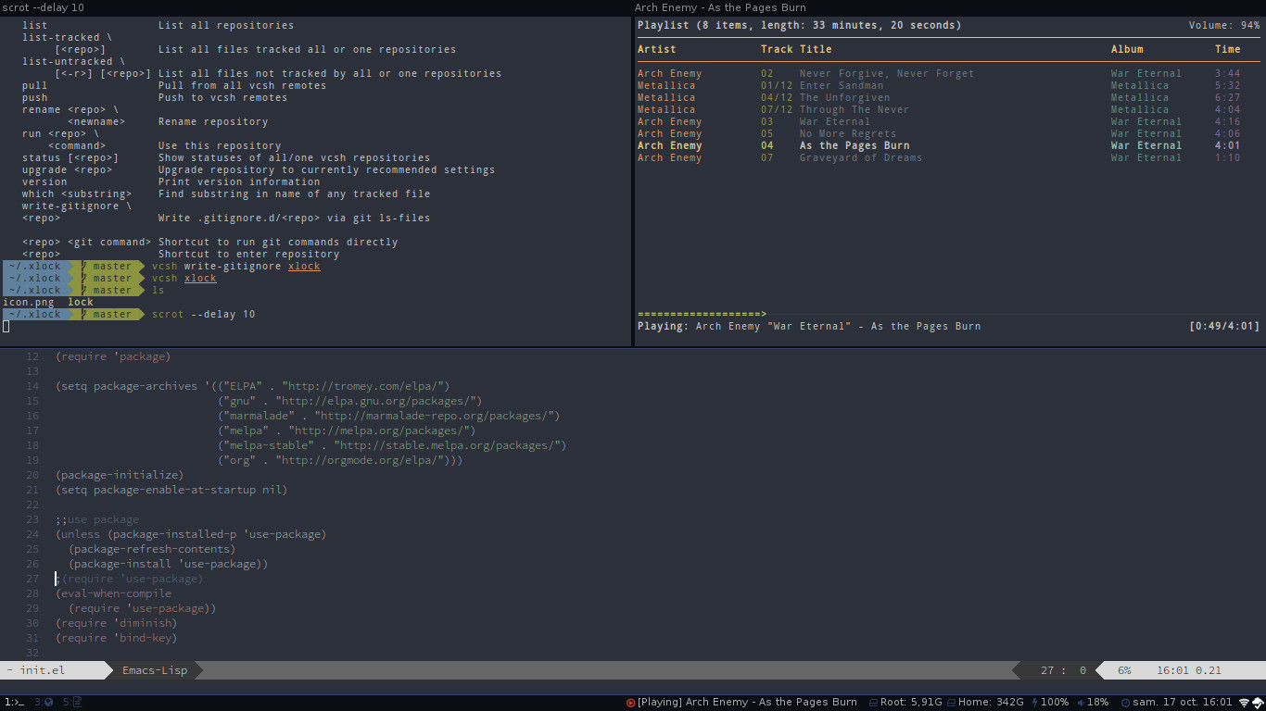Select Never Forgive, Never Forget track
1266x711 pixels.
(886, 73)
